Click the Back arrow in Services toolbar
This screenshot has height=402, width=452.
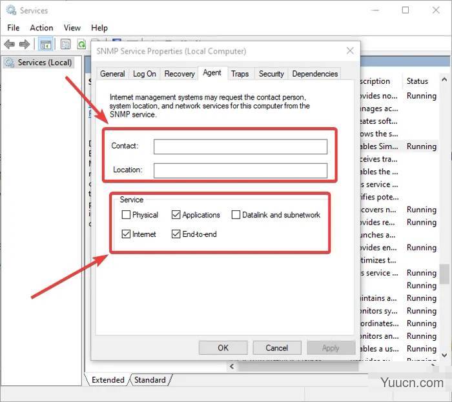(10, 45)
